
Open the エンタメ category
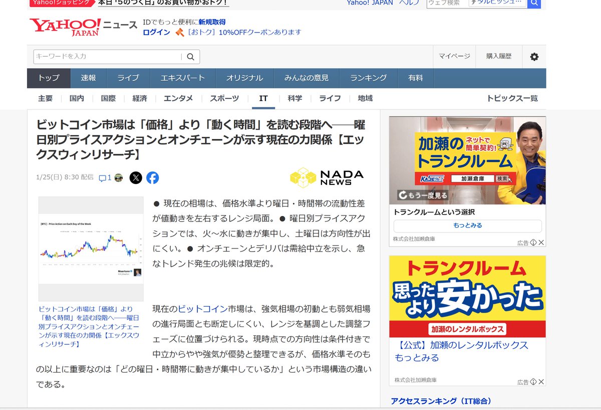click(178, 98)
